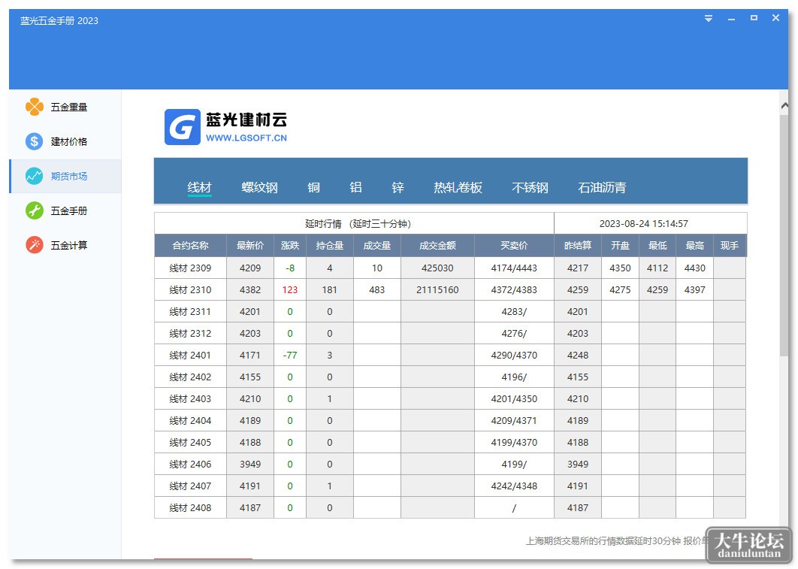Click the 蓝光建材云 G logo
This screenshot has width=798, height=569.
click(182, 127)
